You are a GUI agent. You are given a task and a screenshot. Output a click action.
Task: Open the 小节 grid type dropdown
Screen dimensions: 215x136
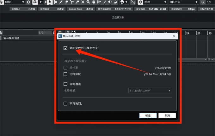[184, 2]
